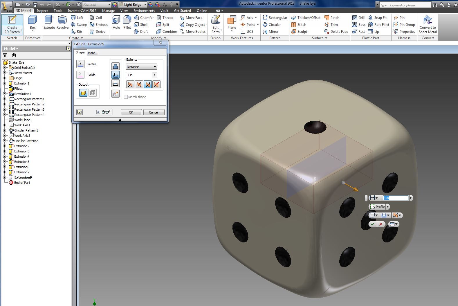Select the Intersect operation in Extrude dialog
458x306 pixels.
(116, 84)
